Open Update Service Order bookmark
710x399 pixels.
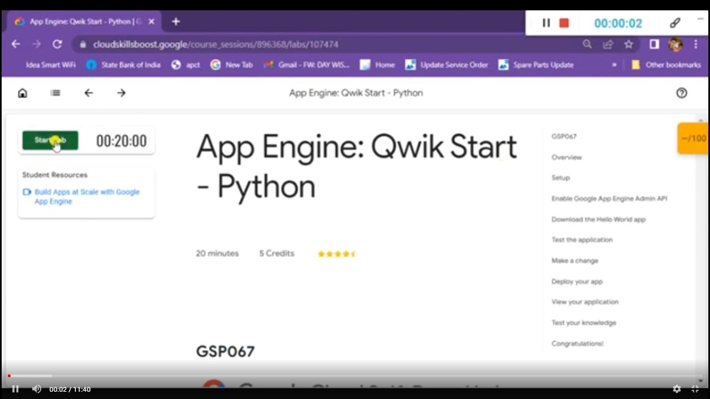point(447,65)
